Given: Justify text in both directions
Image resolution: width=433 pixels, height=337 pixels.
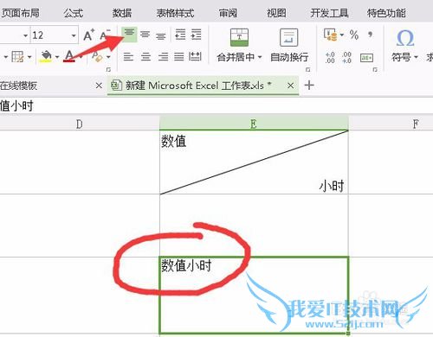Looking at the screenshot, I should pyautogui.click(x=179, y=56).
